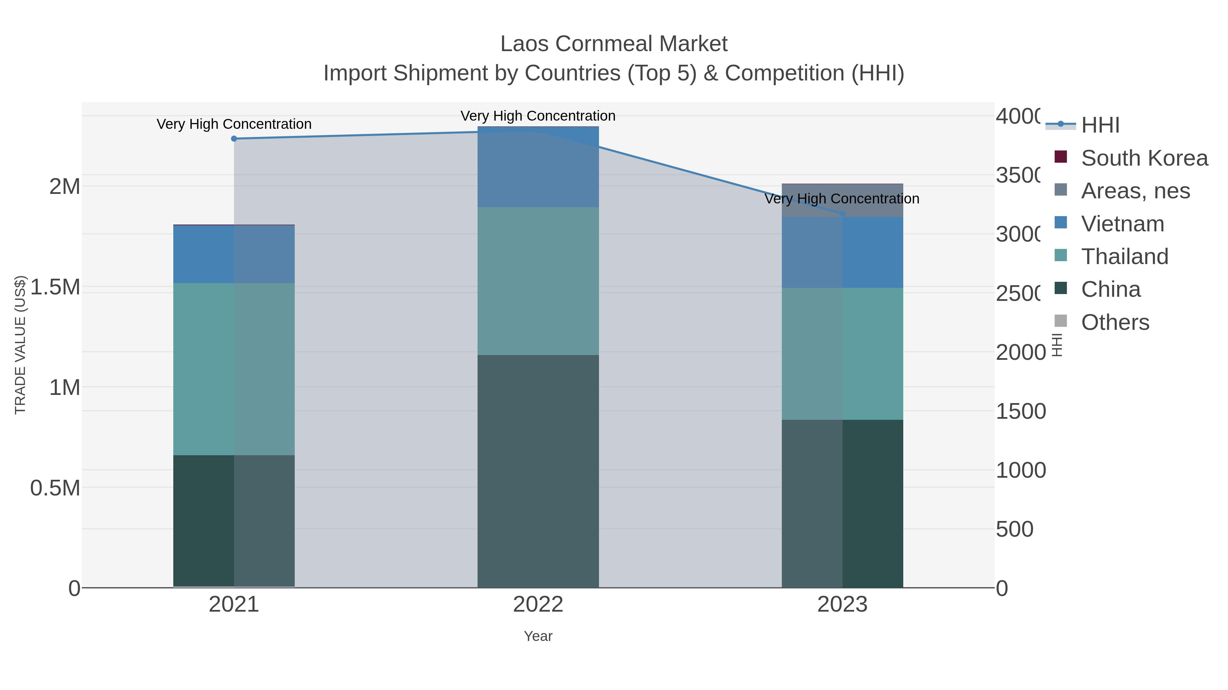Click the 1500 tick on HHI axis
The image size is (1228, 690).
pos(1021,411)
